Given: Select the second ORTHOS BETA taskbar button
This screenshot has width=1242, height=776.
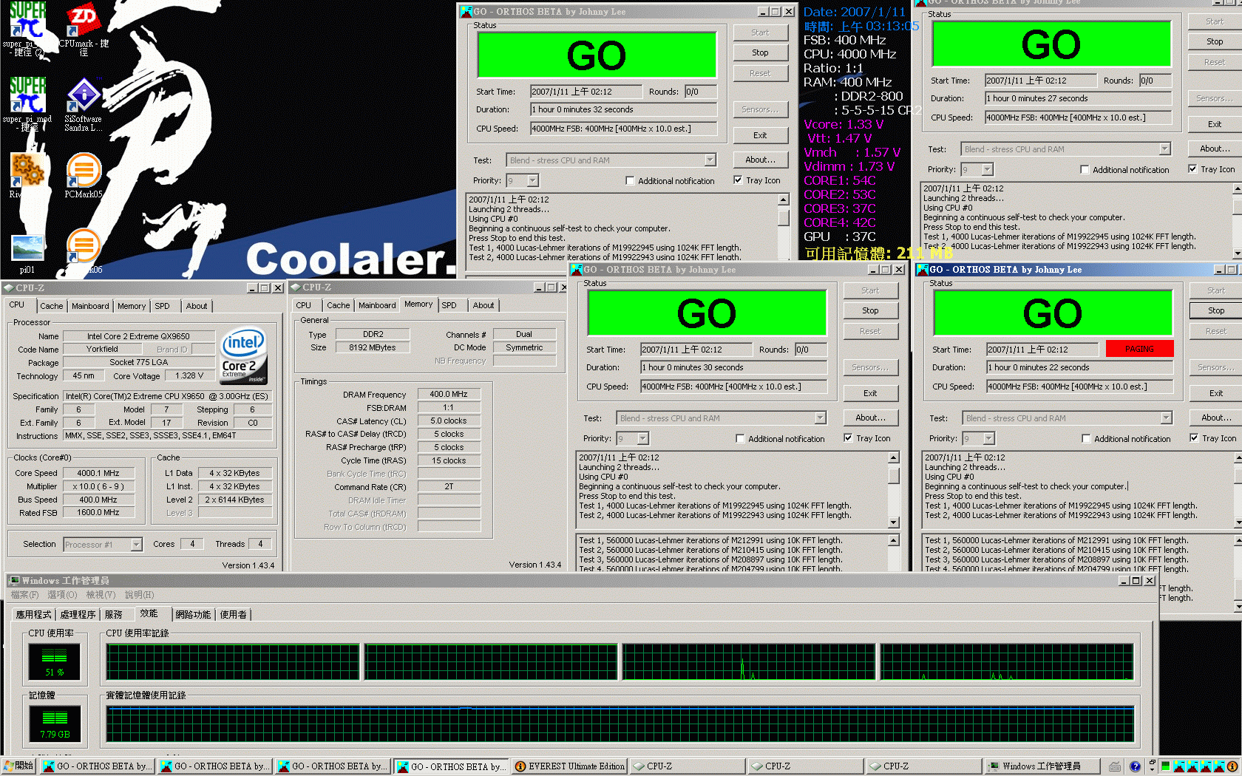Looking at the screenshot, I should coord(214,766).
